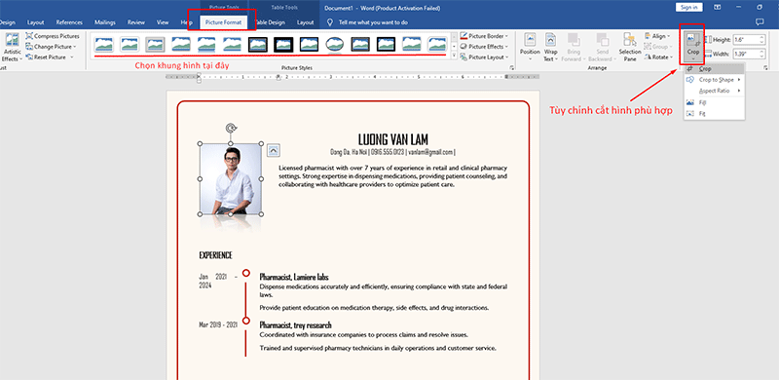Open Picture Layout dropdown

(484, 57)
